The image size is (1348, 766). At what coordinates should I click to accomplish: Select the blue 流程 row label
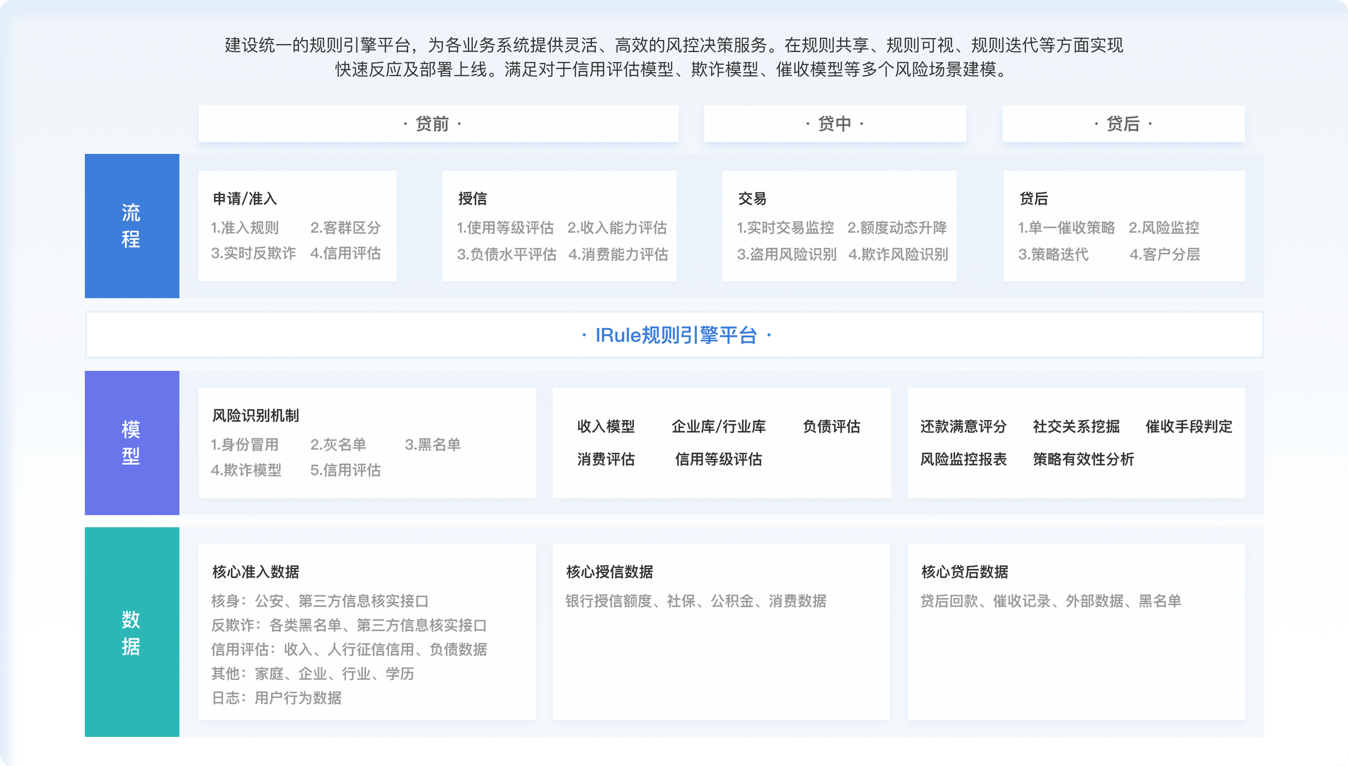coord(132,226)
